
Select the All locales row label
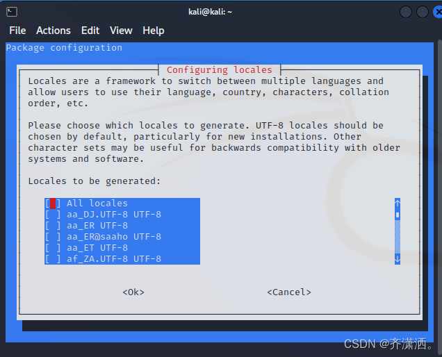[97, 204]
